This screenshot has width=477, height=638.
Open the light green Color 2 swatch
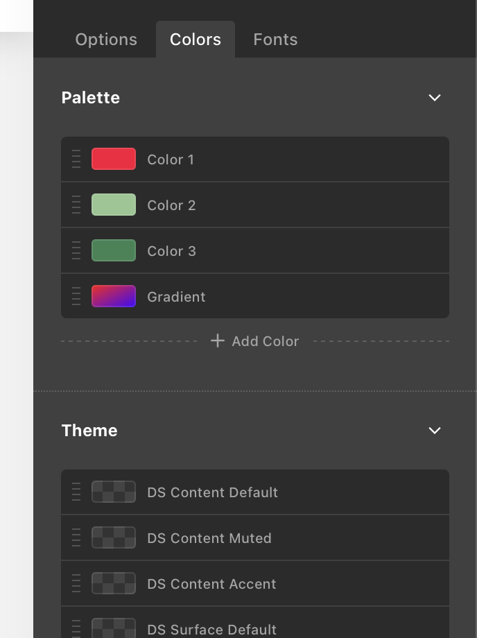(x=114, y=205)
